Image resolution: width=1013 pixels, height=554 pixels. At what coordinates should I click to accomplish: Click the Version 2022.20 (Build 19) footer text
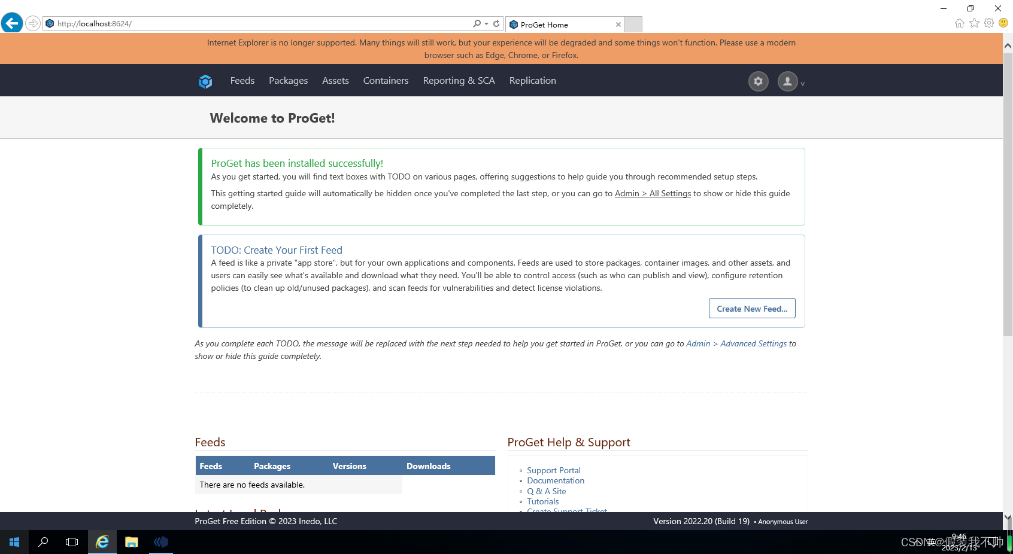coord(701,521)
